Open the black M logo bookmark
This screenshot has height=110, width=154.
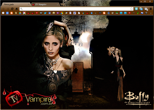(100, 13)
